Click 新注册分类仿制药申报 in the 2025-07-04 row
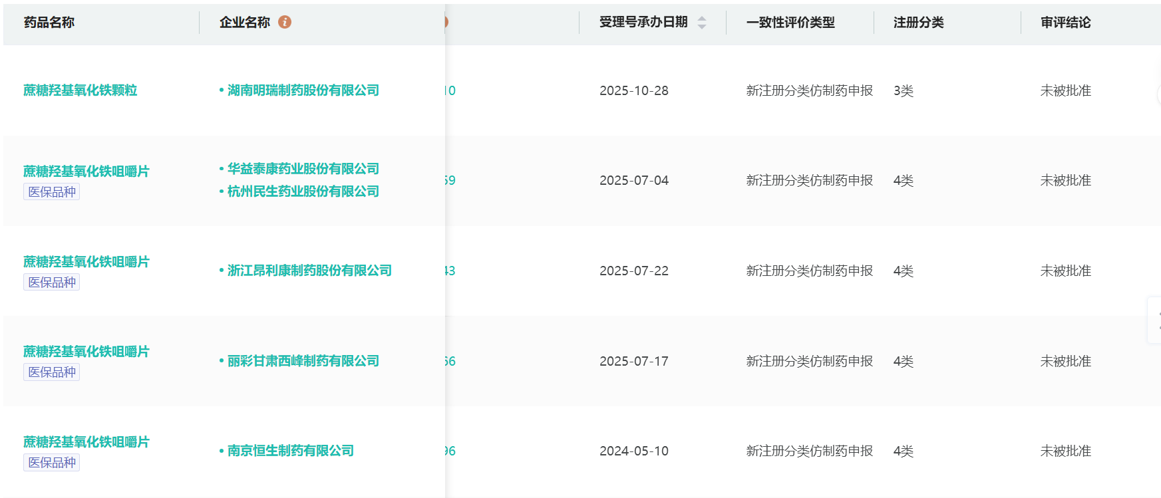This screenshot has width=1161, height=498. (810, 181)
